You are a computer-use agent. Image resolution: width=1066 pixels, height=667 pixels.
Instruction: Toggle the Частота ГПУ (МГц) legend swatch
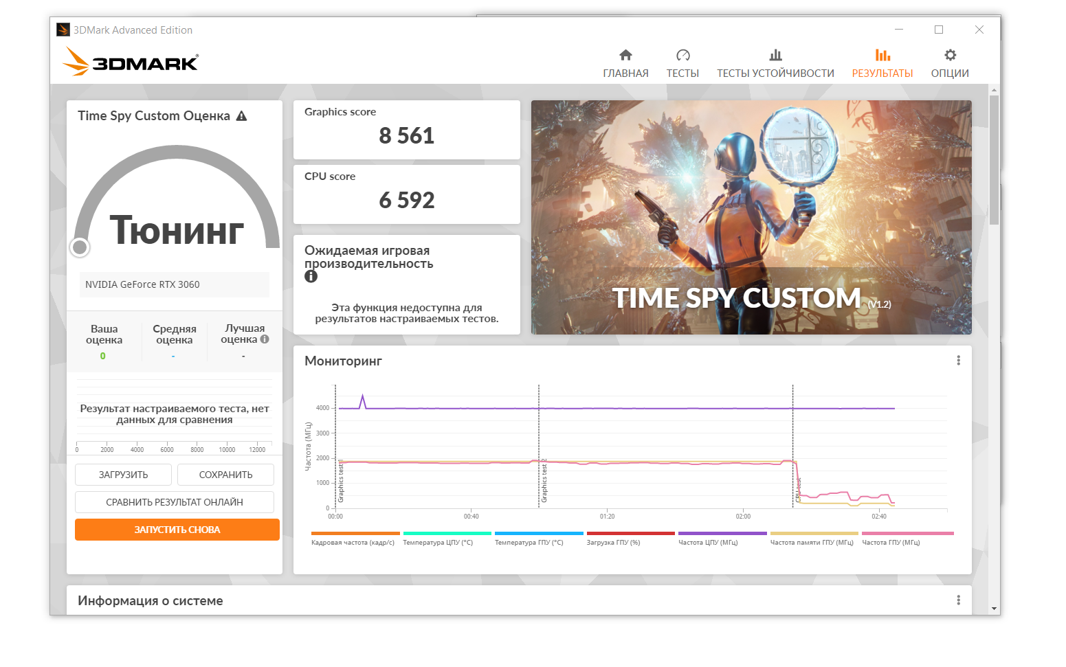(908, 533)
